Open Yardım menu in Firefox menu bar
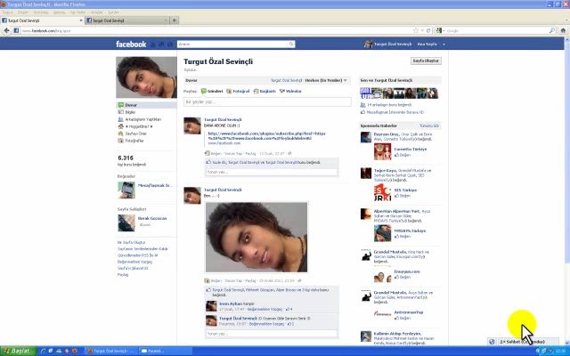 [113, 12]
